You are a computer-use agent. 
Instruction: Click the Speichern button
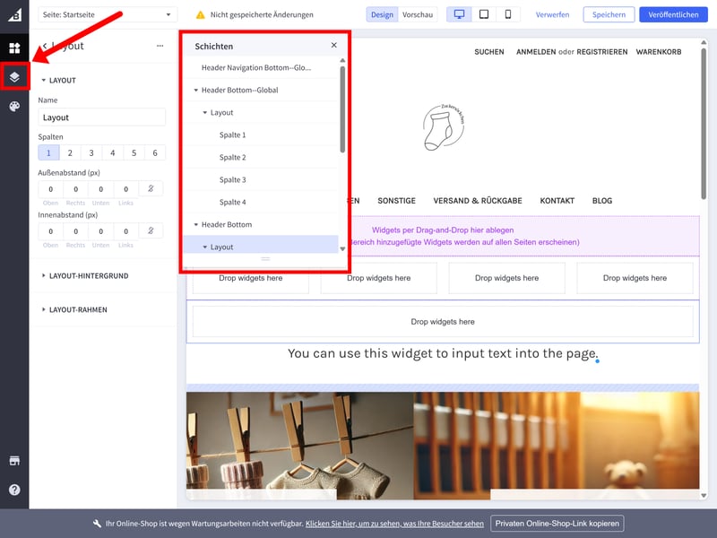click(x=609, y=14)
